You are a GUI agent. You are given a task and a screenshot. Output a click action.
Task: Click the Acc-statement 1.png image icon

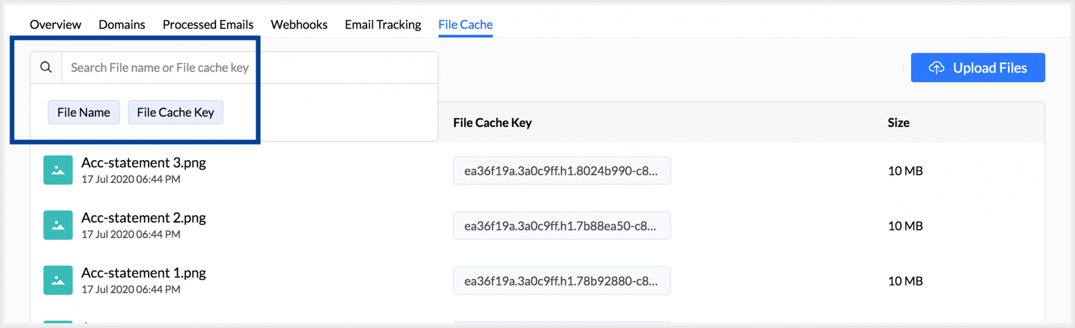[58, 280]
